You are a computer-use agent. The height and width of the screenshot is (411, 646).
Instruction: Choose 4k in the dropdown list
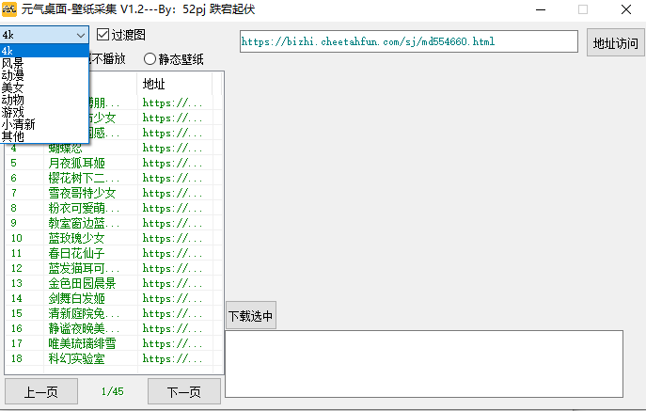tap(44, 51)
